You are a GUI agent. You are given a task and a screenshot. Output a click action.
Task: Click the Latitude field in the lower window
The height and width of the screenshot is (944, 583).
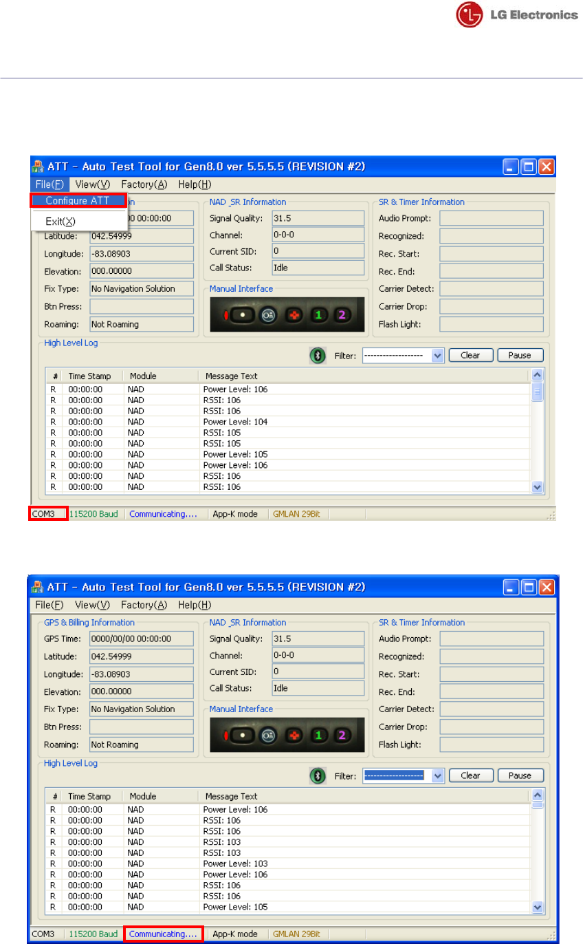(x=141, y=656)
